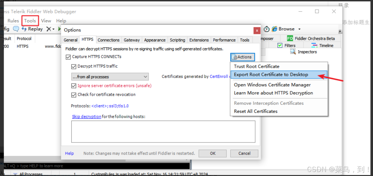The image size is (373, 176).
Task: Open the Help menu
Action: tap(61, 20)
